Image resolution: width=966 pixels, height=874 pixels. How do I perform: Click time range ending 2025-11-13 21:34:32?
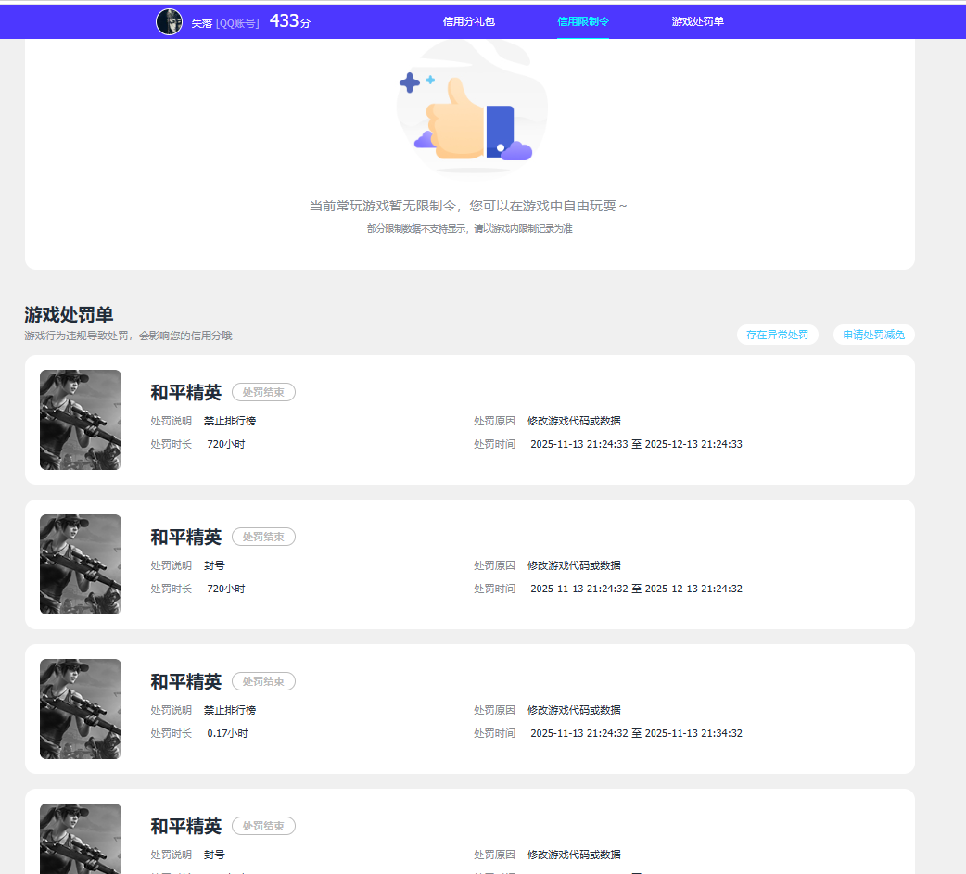click(636, 733)
